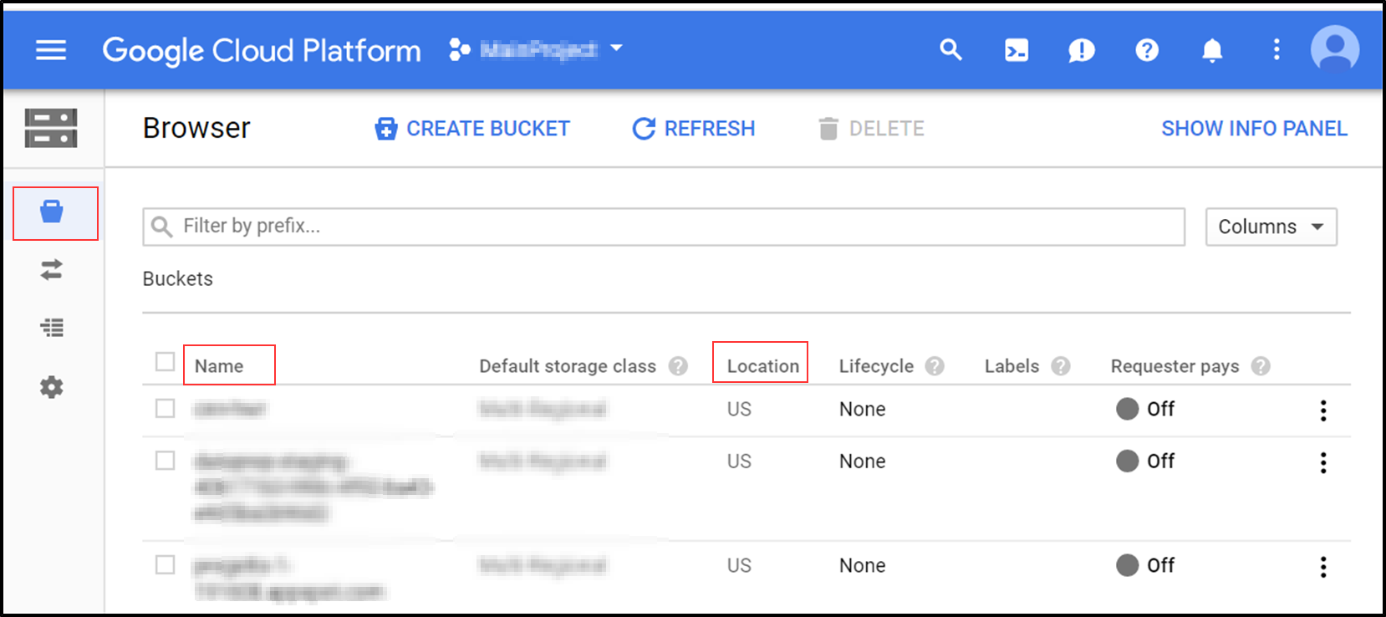Open second bucket's Lifecycle None link
The height and width of the screenshot is (617, 1386).
pos(863,461)
